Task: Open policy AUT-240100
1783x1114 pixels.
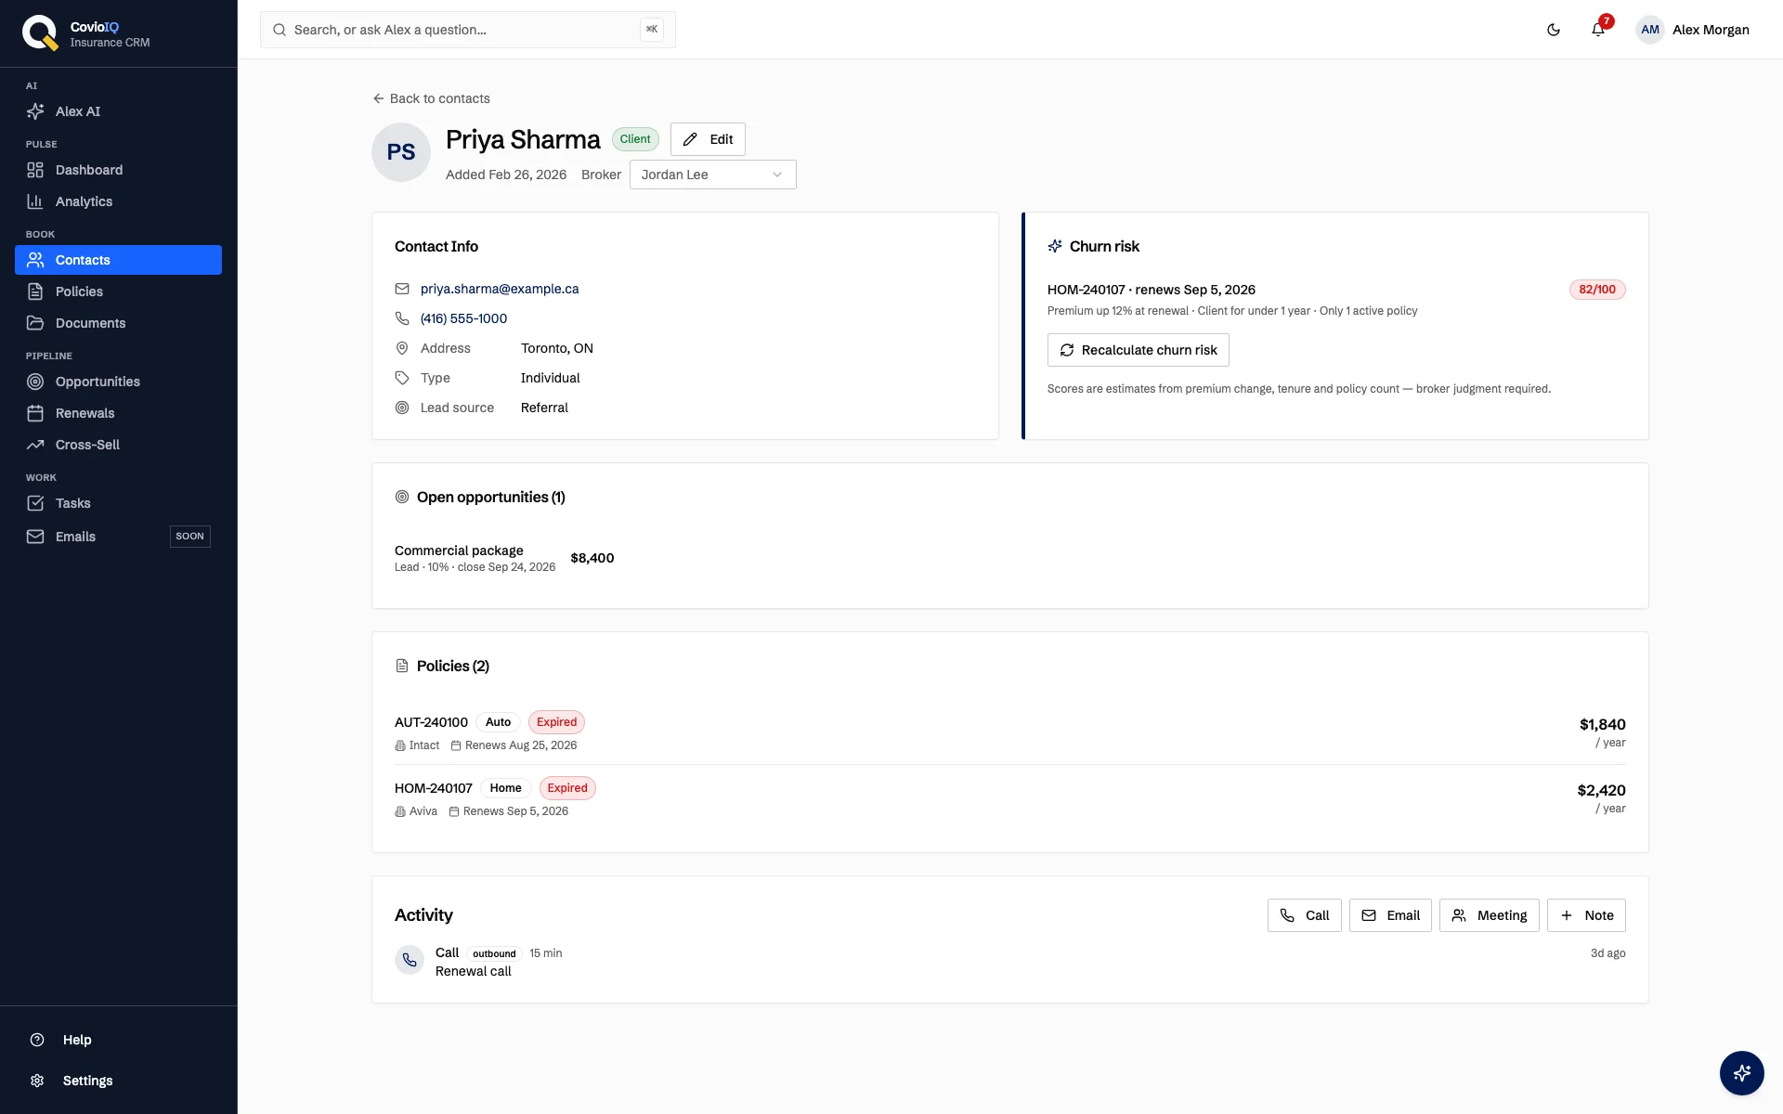Action: pyautogui.click(x=431, y=722)
